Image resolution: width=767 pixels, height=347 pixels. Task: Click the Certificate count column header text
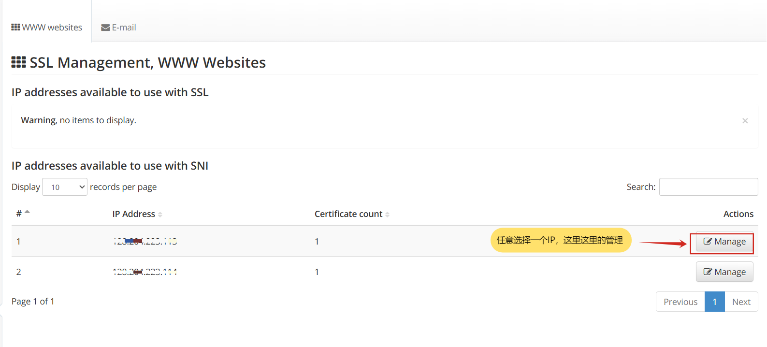tap(348, 214)
